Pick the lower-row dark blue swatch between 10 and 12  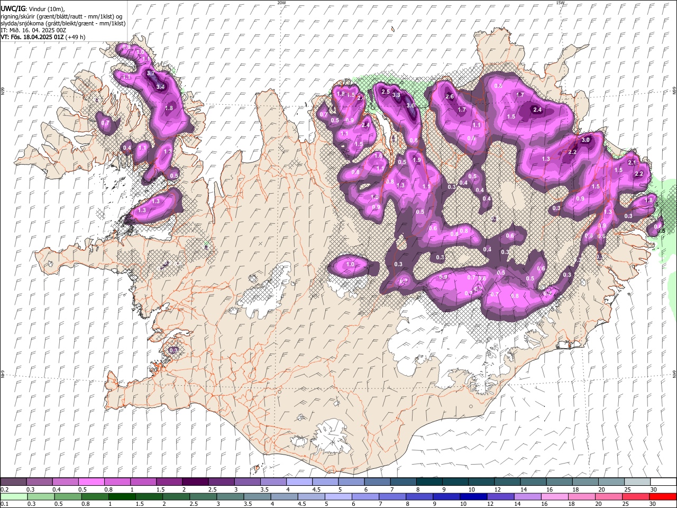pyautogui.click(x=473, y=496)
